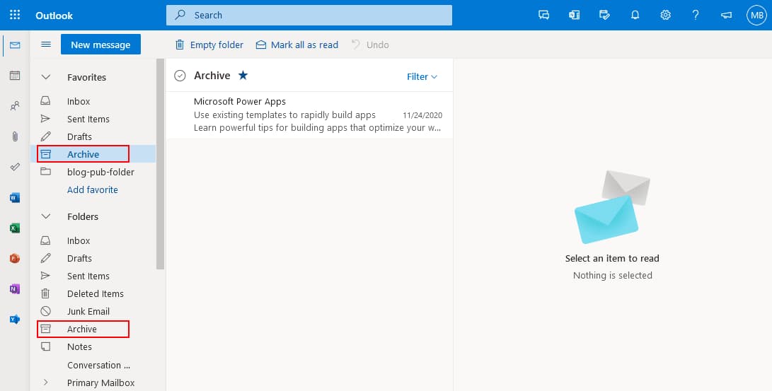This screenshot has height=391, width=772.
Task: Toggle the select-all circle beside Archive
Action: point(180,76)
